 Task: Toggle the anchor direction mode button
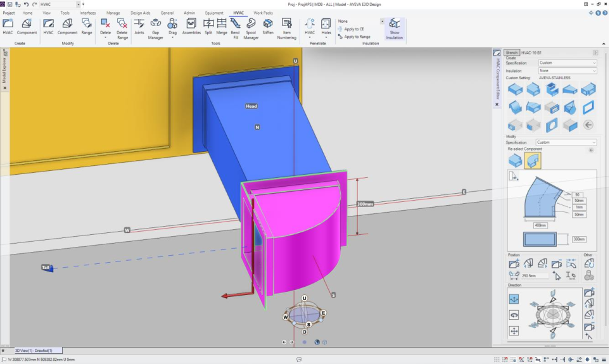coord(514,299)
